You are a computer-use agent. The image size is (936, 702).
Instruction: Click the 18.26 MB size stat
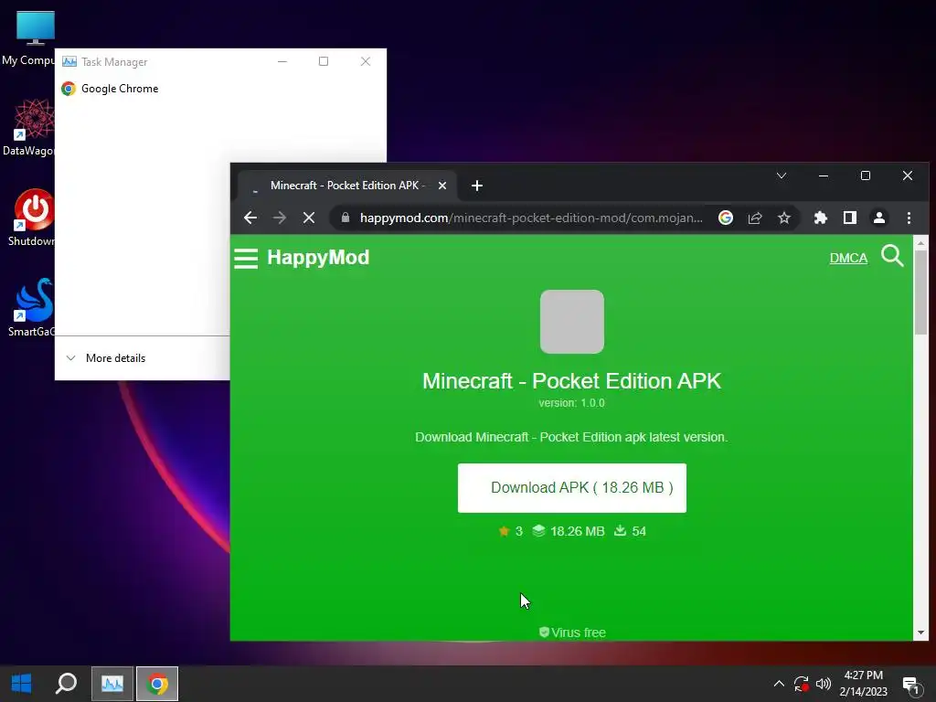[569, 531]
